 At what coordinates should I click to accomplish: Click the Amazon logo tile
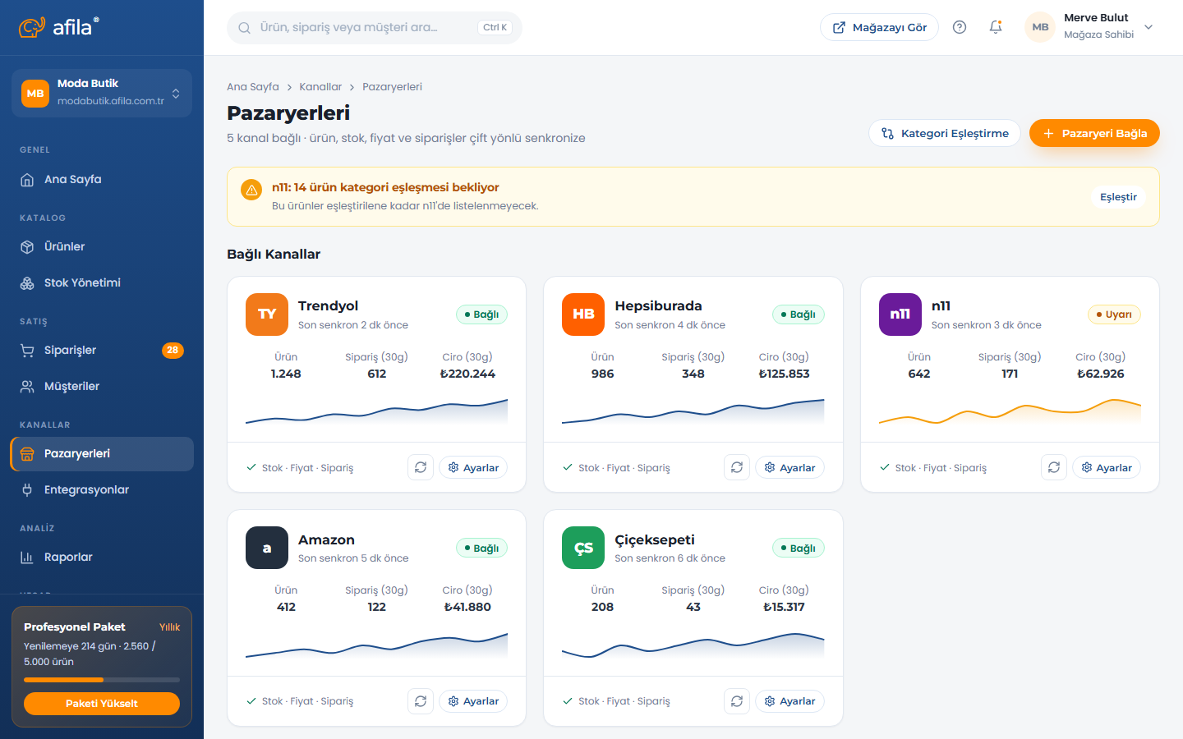point(267,548)
